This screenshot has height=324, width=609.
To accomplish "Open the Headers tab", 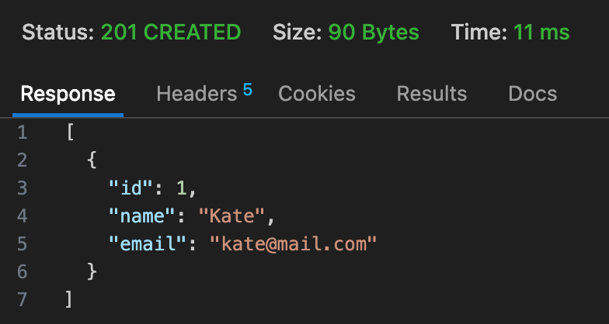I will click(x=197, y=94).
